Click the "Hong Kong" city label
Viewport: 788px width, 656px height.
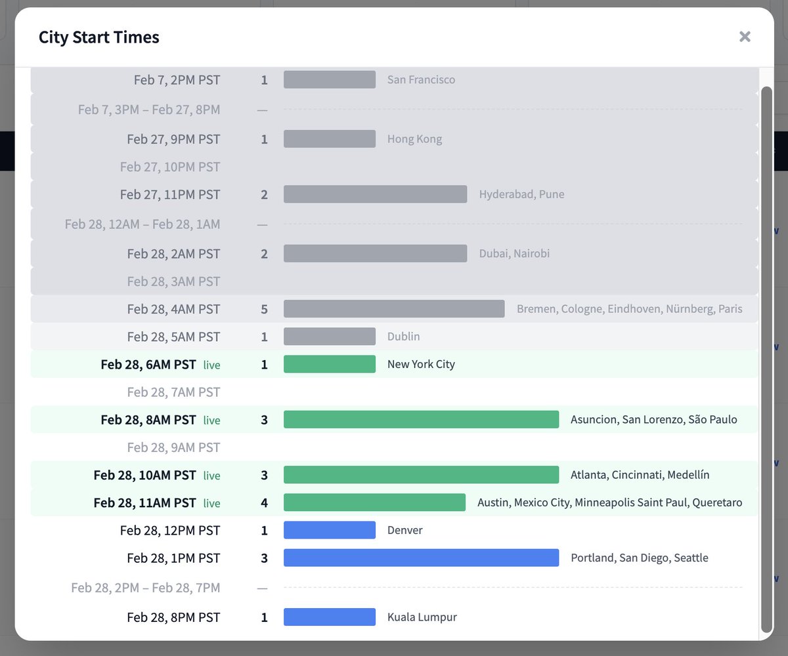pyautogui.click(x=414, y=139)
